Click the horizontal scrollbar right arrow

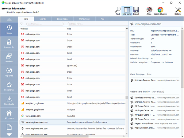coord(124,136)
